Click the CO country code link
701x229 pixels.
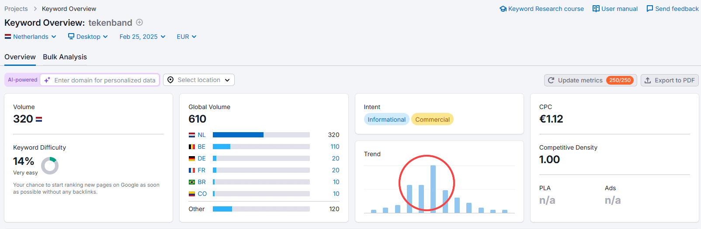pyautogui.click(x=202, y=194)
